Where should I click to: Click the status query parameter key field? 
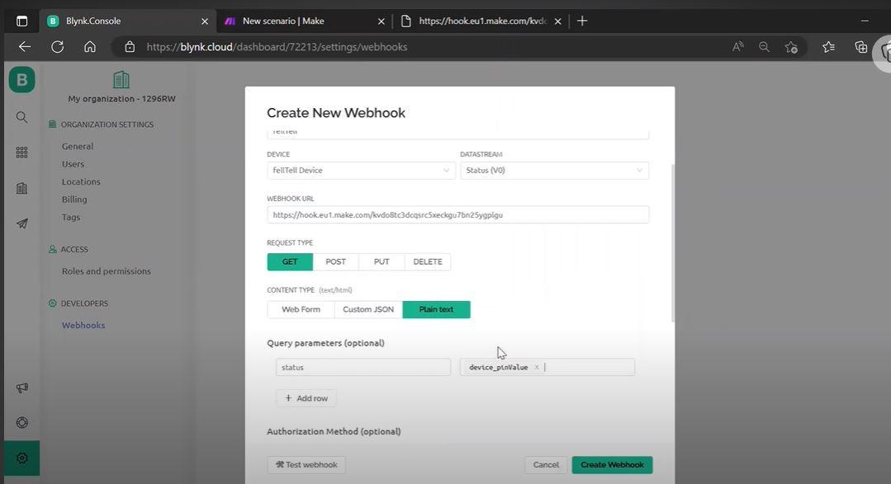363,367
